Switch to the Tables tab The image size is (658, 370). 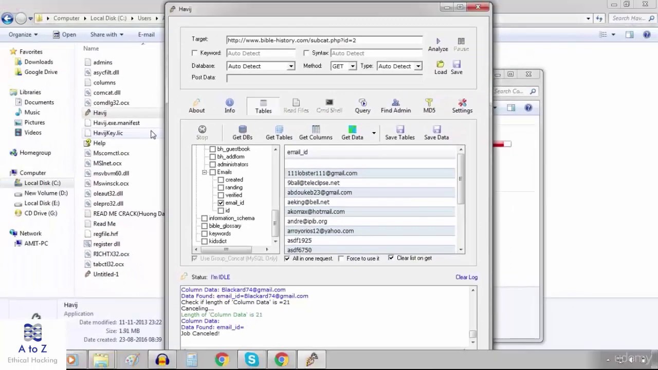point(263,106)
